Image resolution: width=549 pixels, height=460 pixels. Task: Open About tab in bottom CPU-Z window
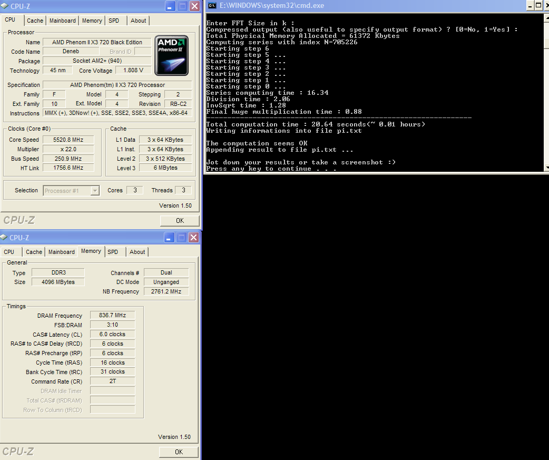137,252
